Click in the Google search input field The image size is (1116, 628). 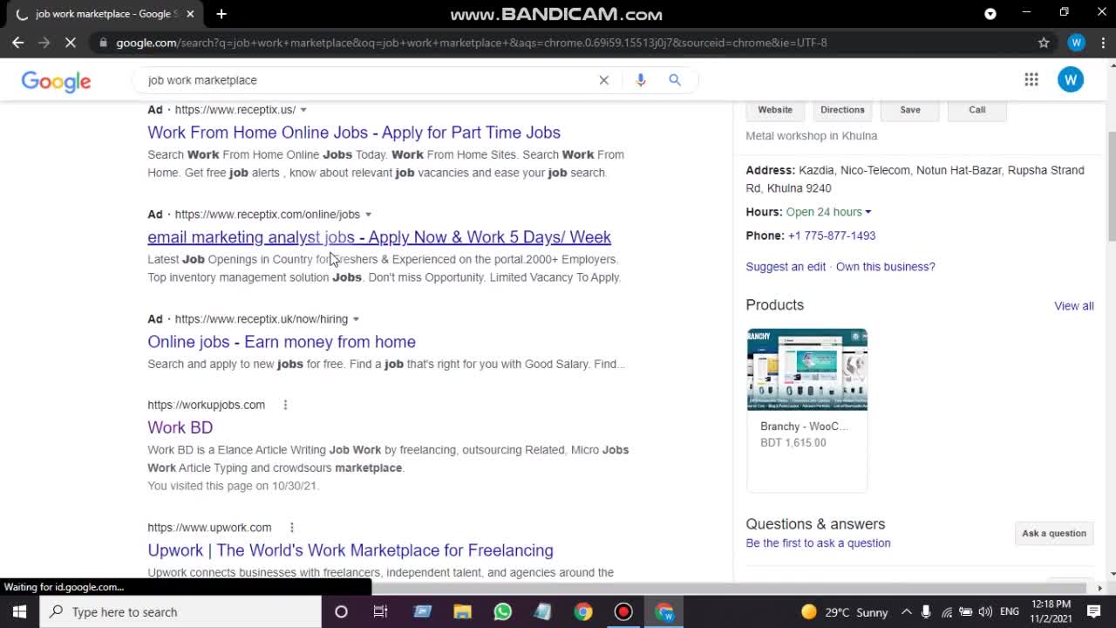366,79
